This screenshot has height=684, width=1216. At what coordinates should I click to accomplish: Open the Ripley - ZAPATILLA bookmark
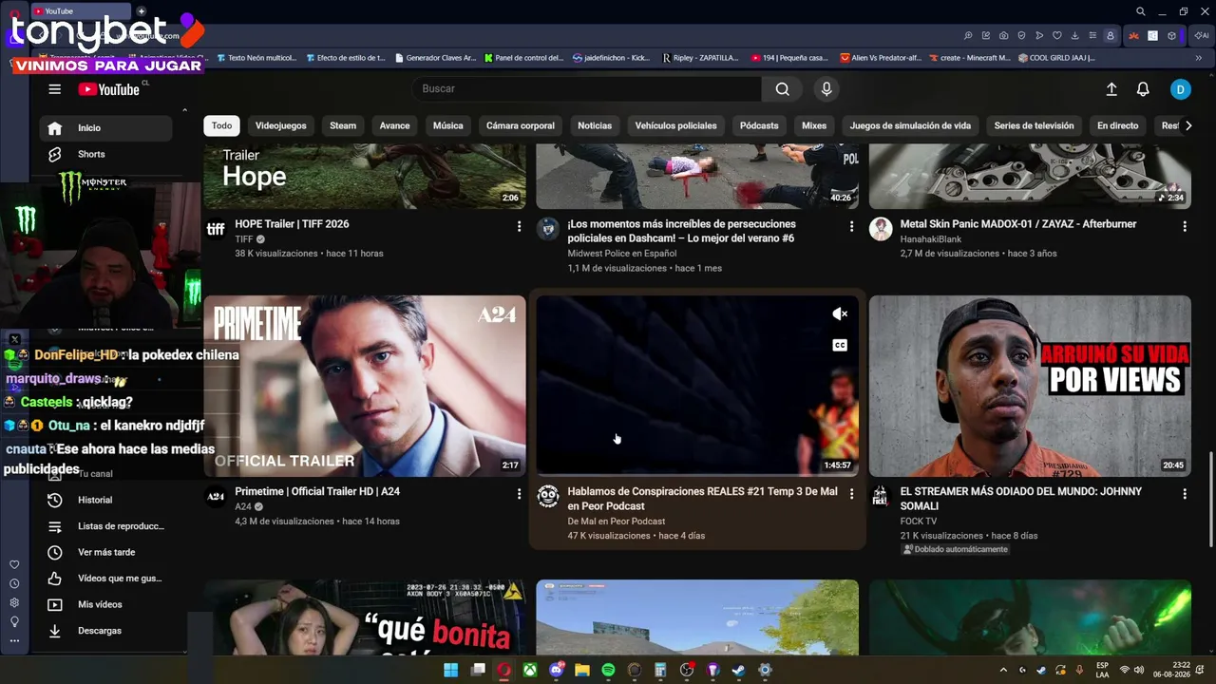point(699,58)
